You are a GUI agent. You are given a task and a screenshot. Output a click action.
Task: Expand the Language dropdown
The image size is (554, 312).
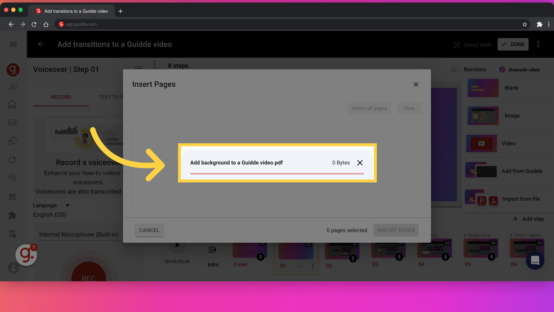pyautogui.click(x=68, y=205)
